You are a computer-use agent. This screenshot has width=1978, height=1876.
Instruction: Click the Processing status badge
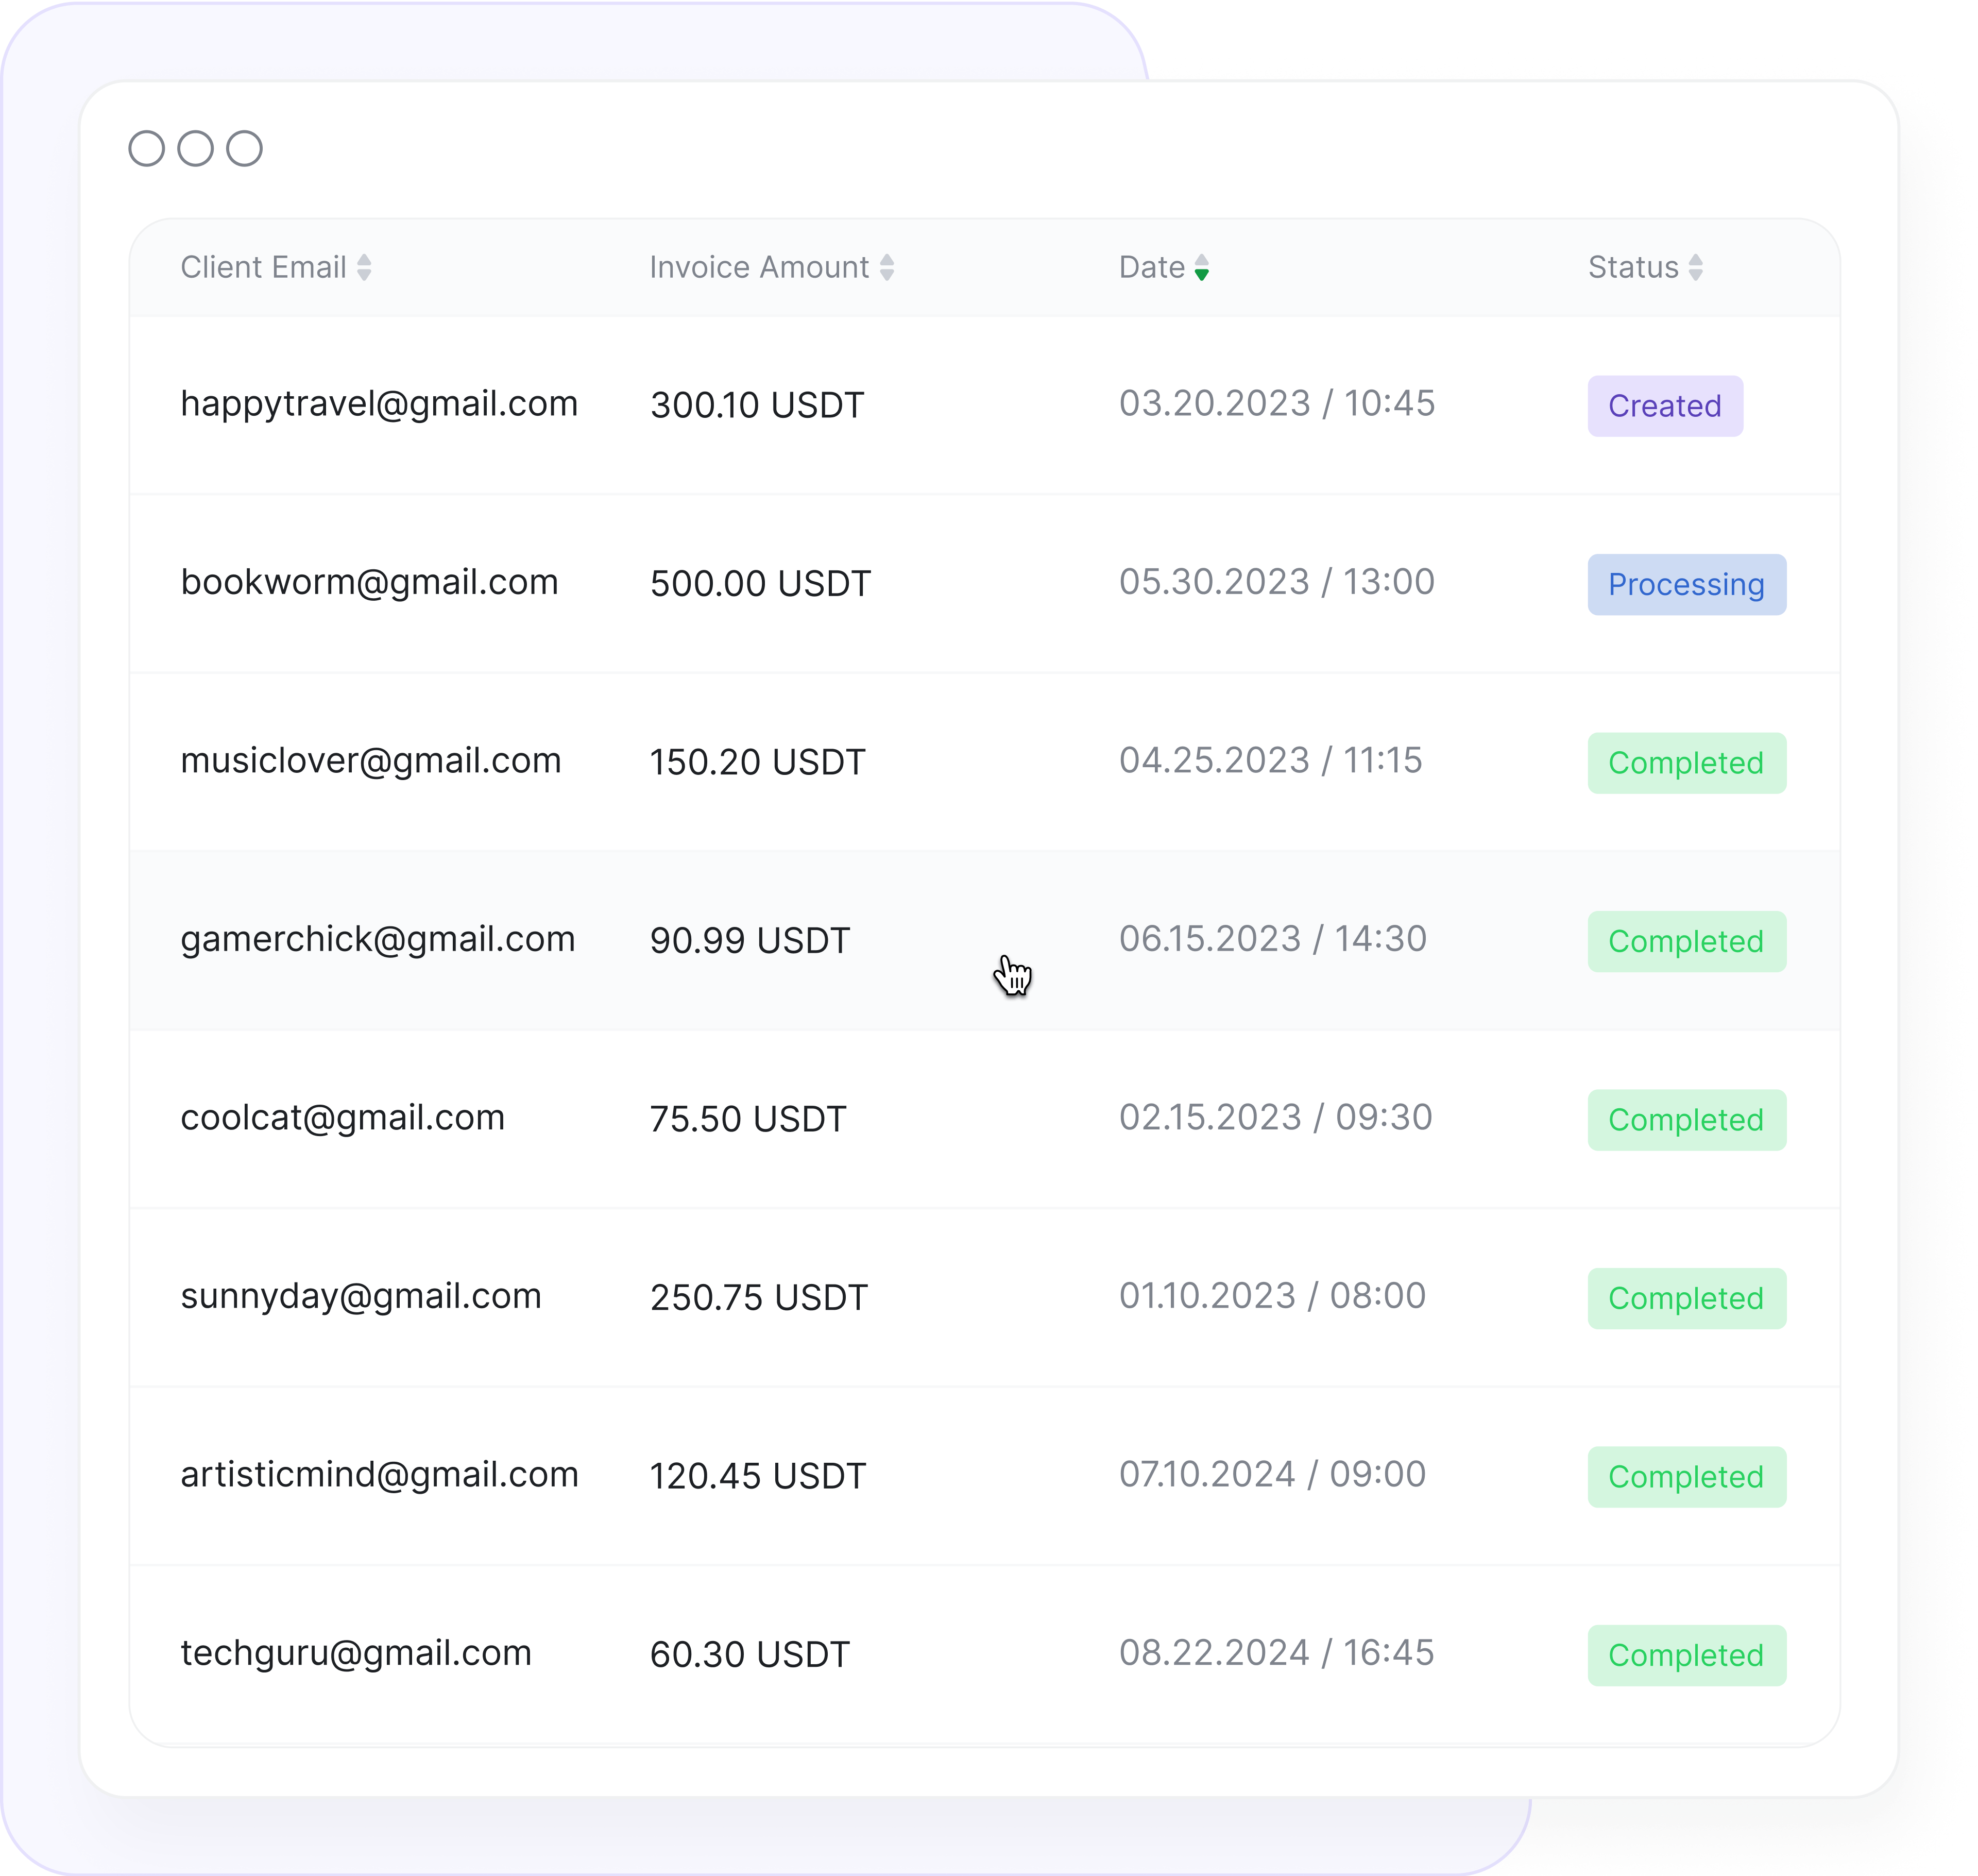click(1685, 584)
